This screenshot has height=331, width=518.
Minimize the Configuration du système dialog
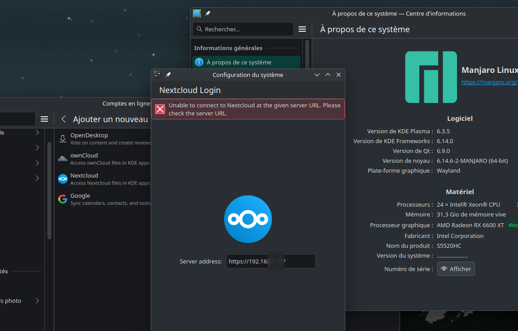(317, 75)
